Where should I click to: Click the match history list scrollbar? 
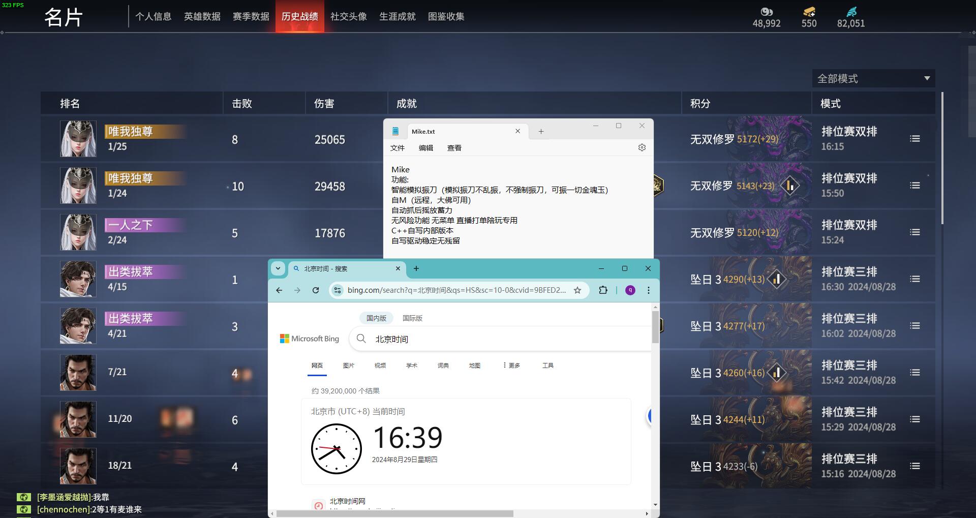(942, 158)
